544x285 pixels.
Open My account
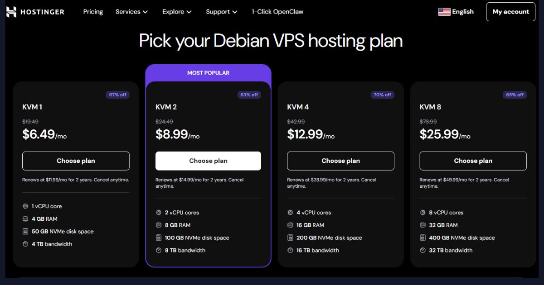(510, 12)
